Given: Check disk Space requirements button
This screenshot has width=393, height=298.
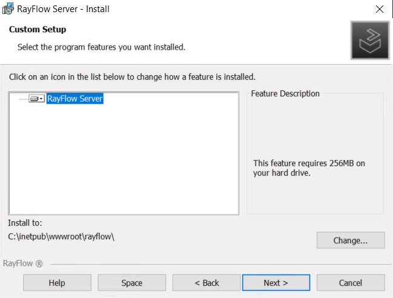Looking at the screenshot, I should [132, 283].
